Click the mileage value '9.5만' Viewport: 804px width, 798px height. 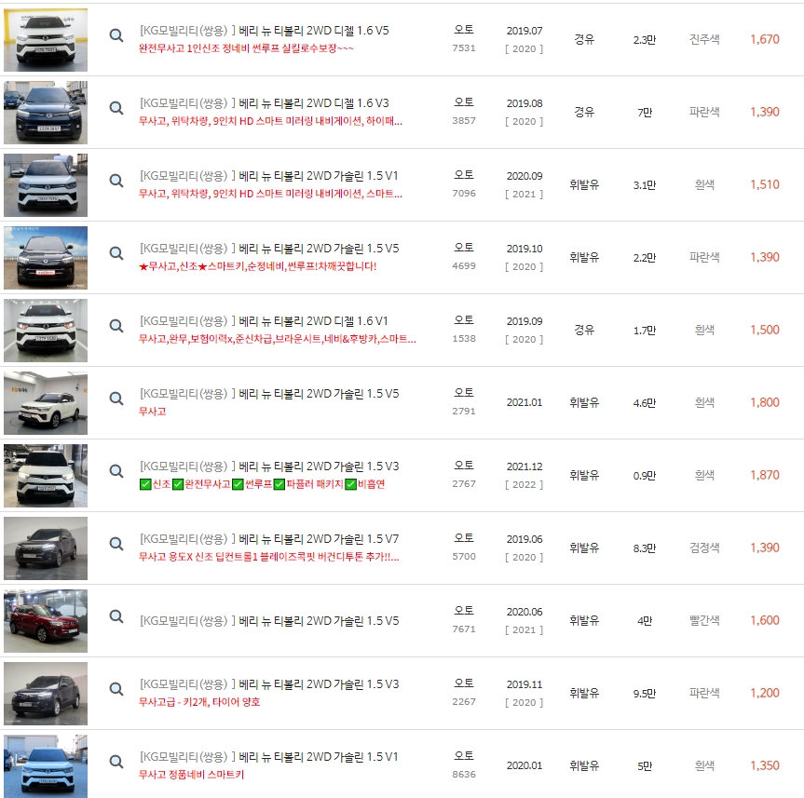pos(645,694)
